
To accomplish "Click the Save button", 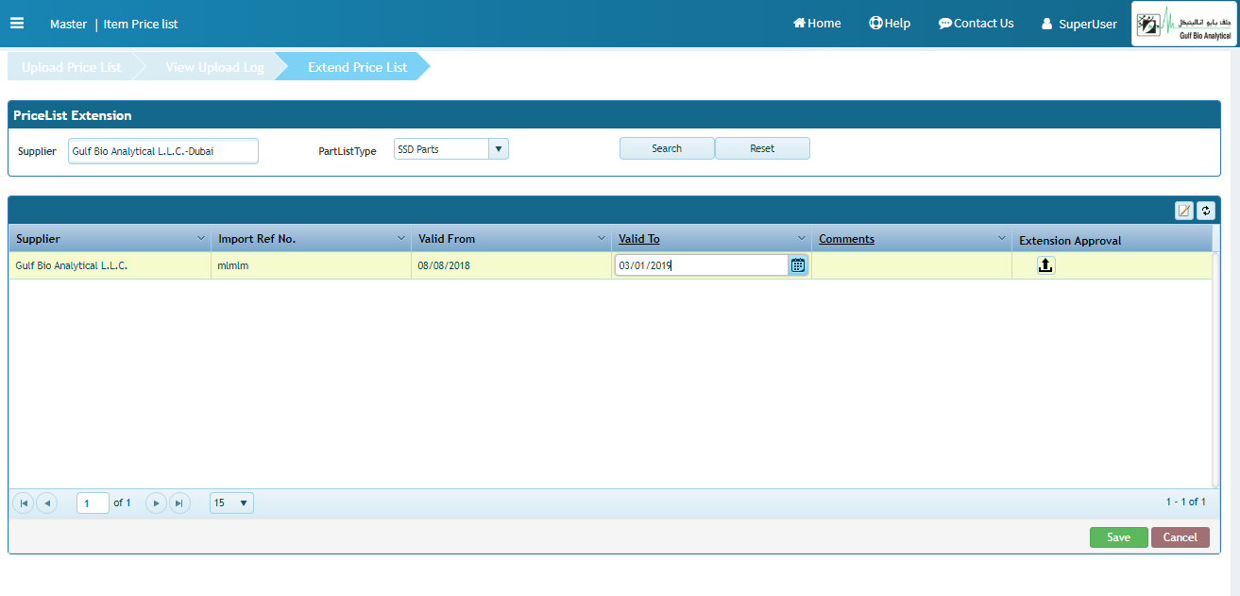I will [x=1118, y=537].
